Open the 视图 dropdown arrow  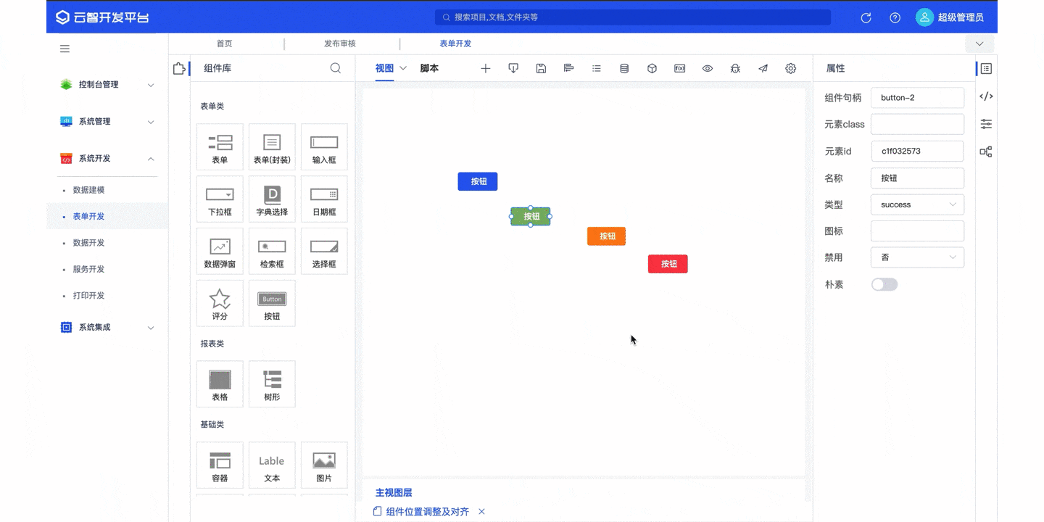tap(404, 68)
